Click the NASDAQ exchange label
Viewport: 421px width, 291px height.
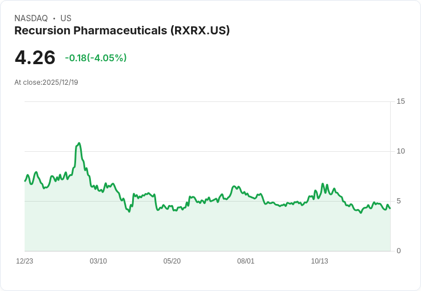(x=31, y=18)
